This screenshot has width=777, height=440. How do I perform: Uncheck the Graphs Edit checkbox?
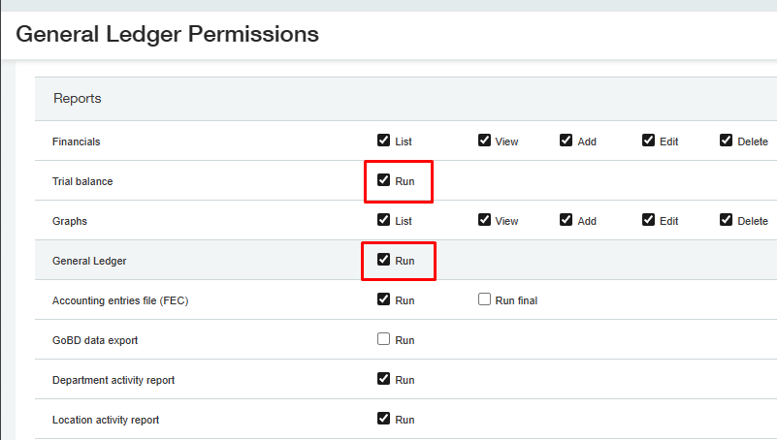[x=648, y=219]
